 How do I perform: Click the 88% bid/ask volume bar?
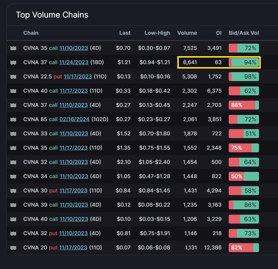point(244,105)
